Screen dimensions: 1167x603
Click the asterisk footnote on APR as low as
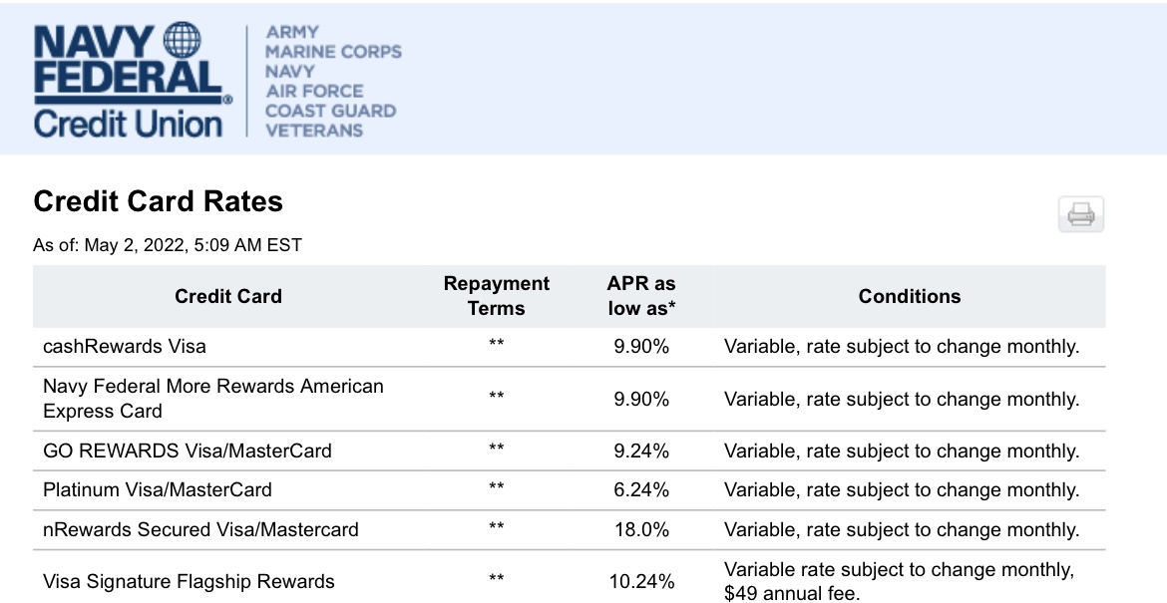[670, 306]
